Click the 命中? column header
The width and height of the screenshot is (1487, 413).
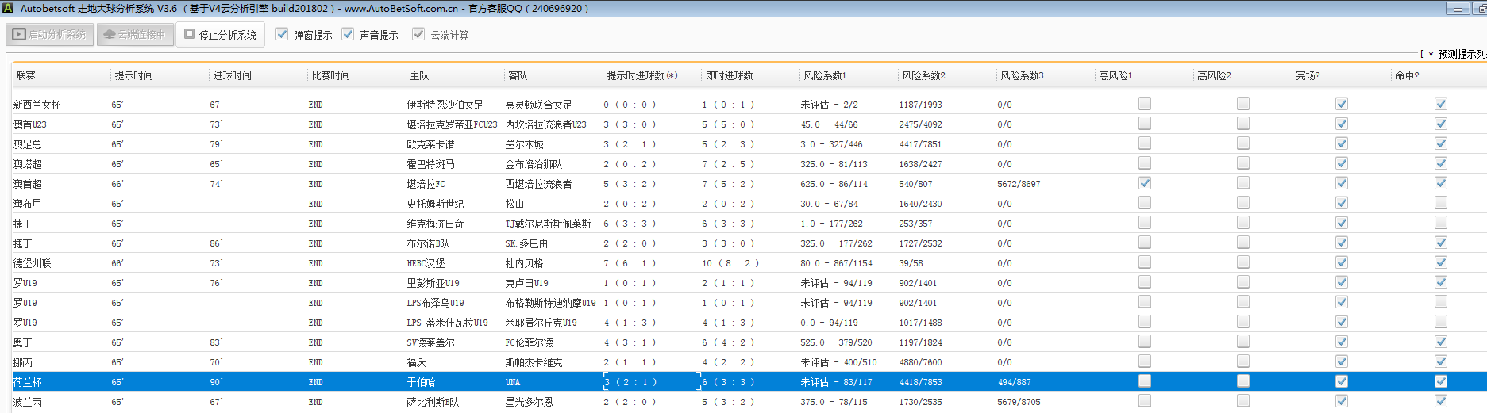click(1406, 75)
